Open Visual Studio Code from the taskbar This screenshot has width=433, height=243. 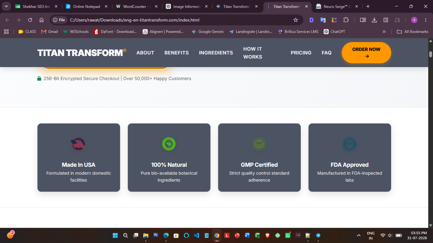point(197,235)
